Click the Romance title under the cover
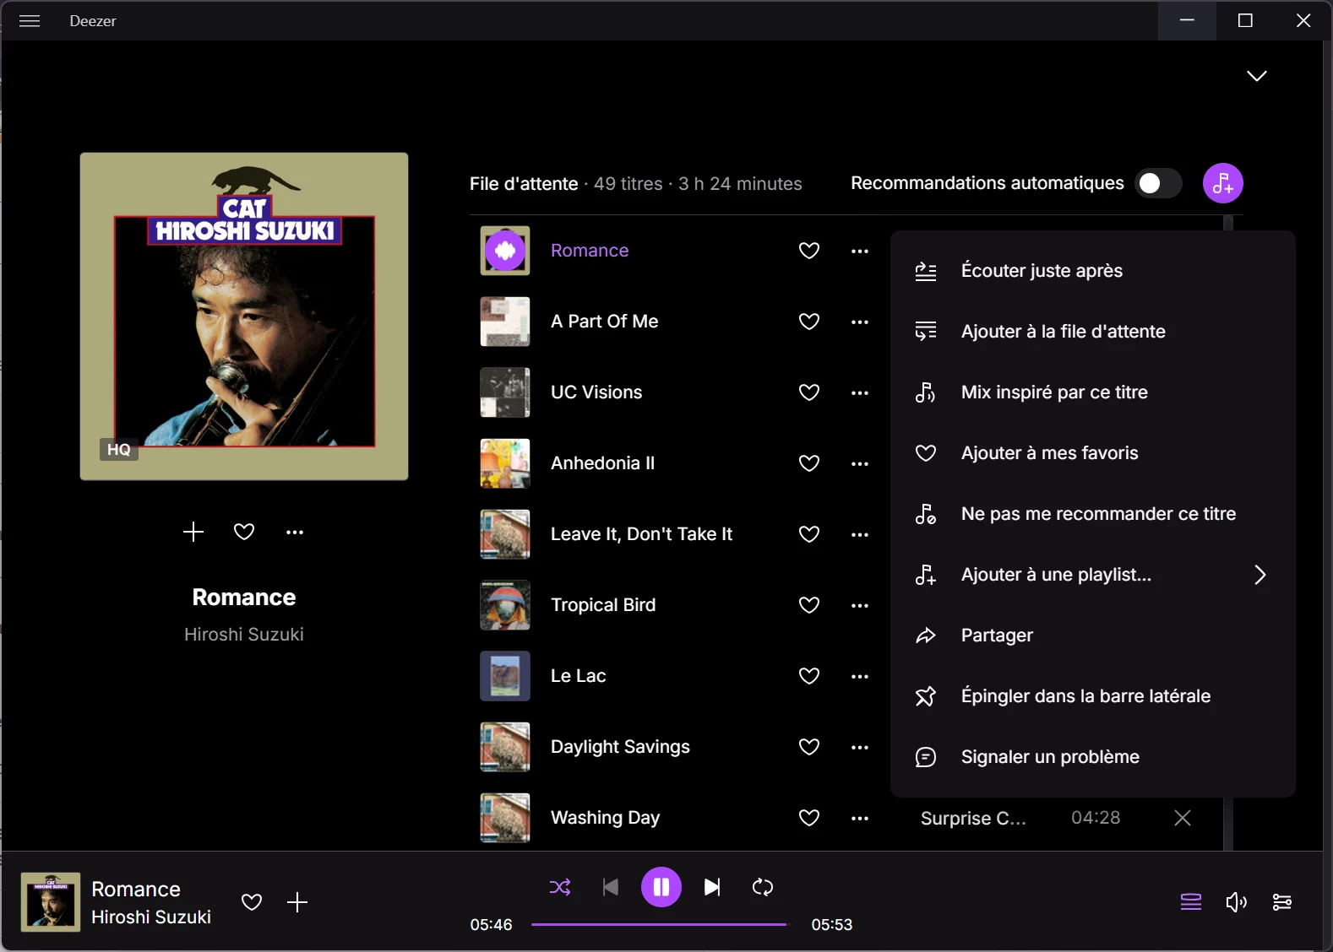Image resolution: width=1333 pixels, height=952 pixels. [244, 598]
